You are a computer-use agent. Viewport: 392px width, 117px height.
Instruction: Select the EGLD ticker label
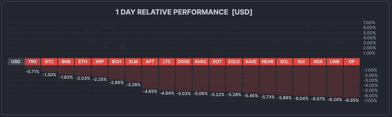pos(234,62)
